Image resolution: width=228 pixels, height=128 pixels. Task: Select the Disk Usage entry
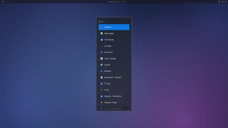pos(114,58)
